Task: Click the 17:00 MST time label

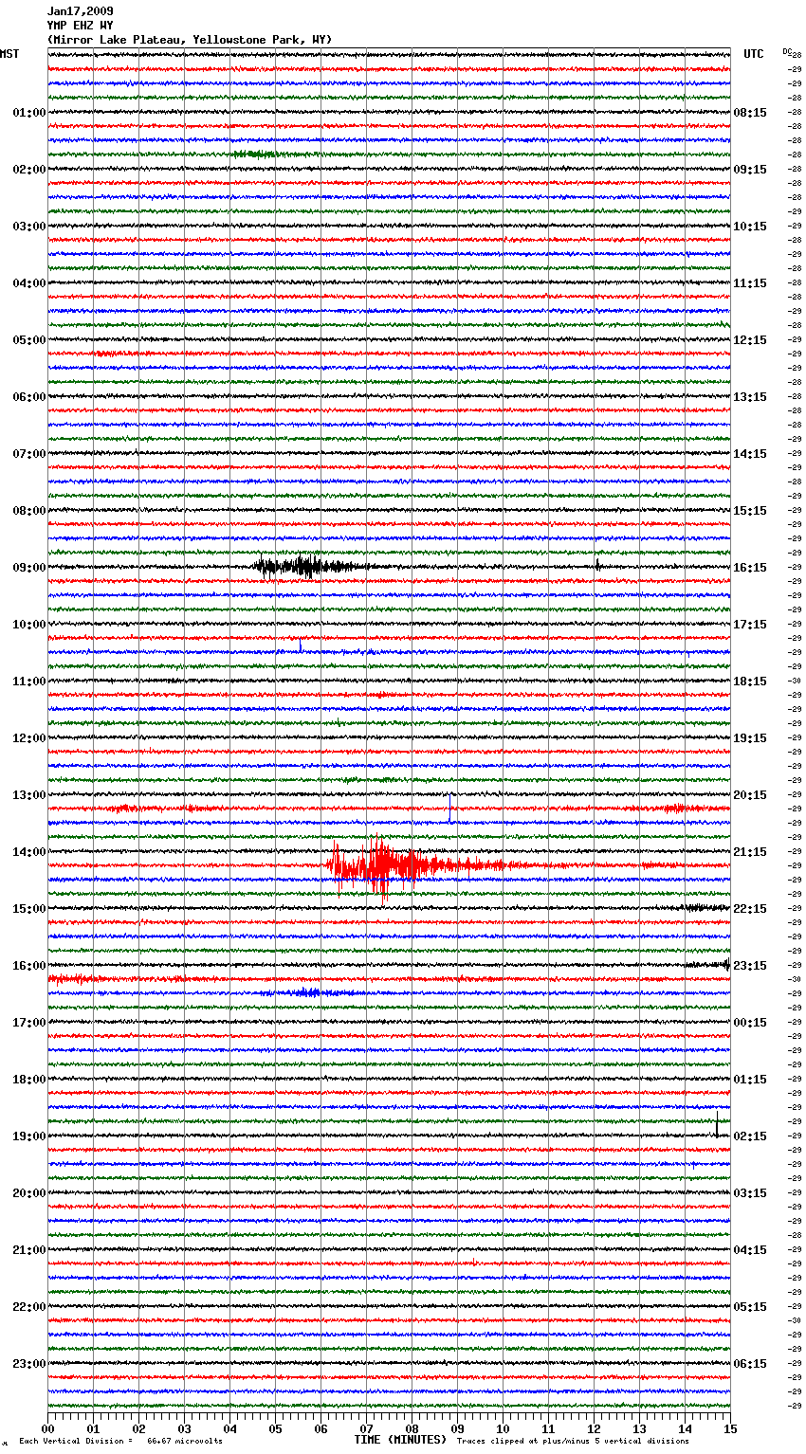Action: tap(28, 1023)
